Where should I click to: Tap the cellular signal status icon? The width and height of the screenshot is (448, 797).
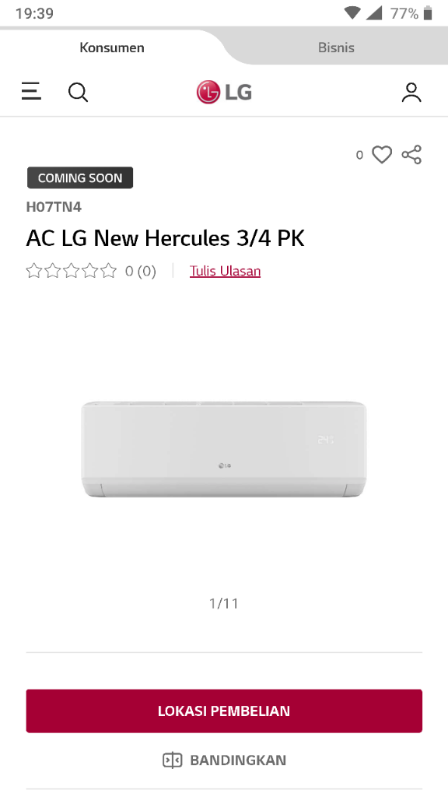click(x=374, y=13)
